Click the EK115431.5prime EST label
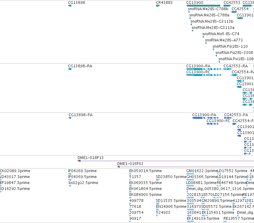 pyautogui.click(x=218, y=213)
